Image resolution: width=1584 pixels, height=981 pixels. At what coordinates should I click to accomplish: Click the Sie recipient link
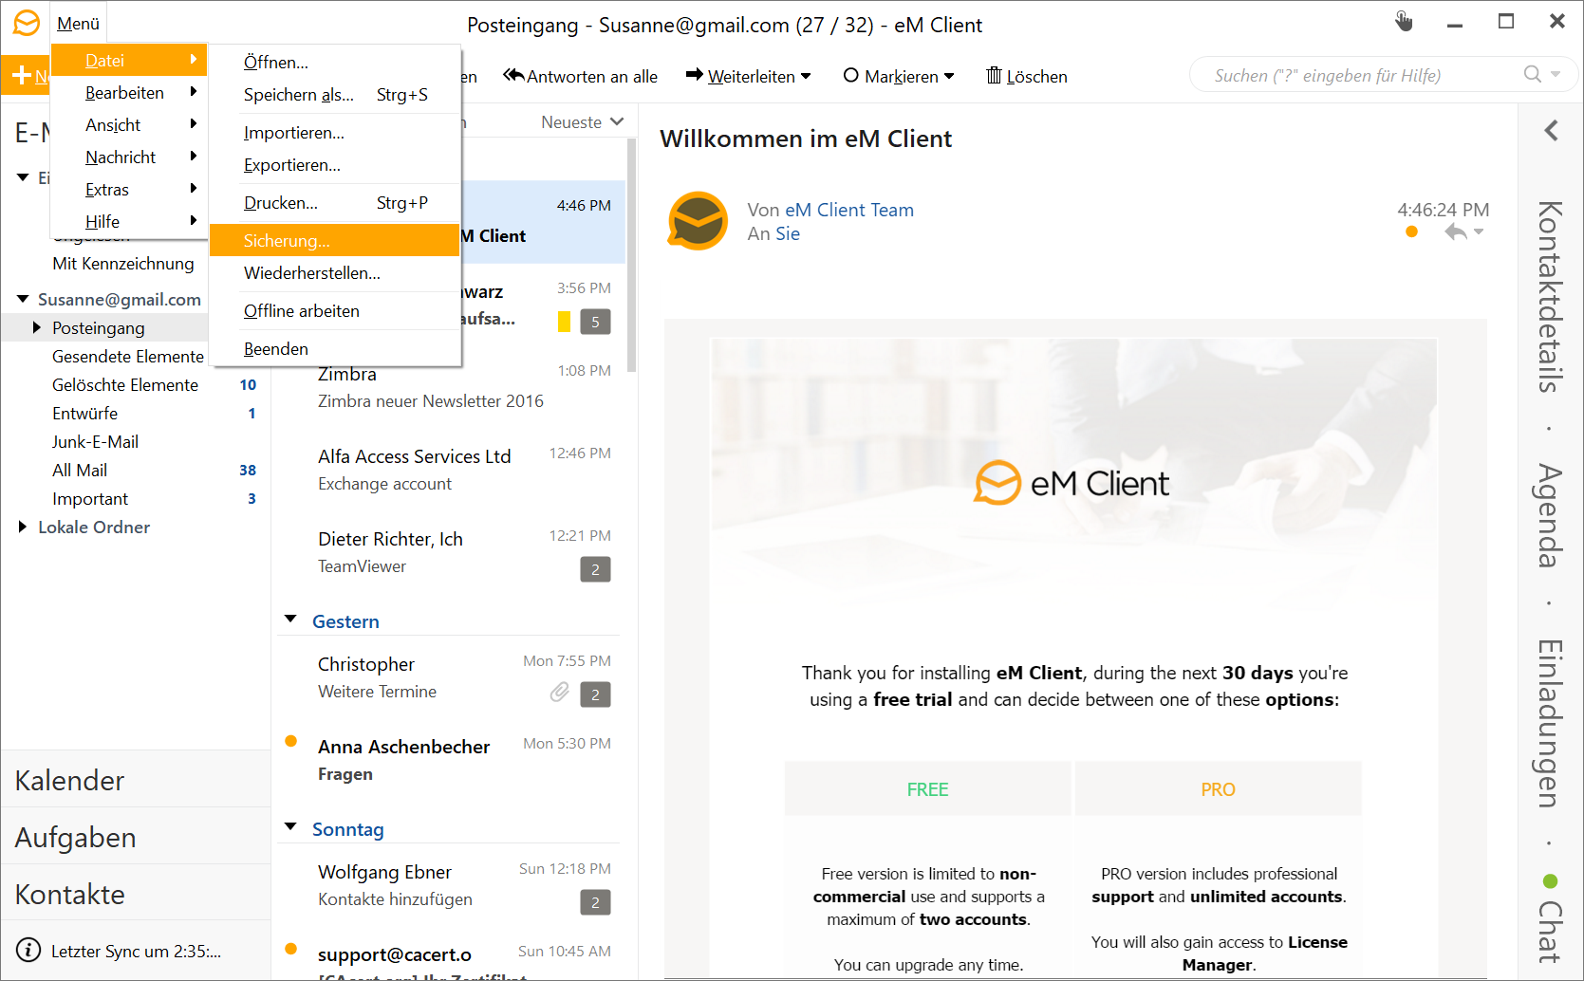[788, 233]
